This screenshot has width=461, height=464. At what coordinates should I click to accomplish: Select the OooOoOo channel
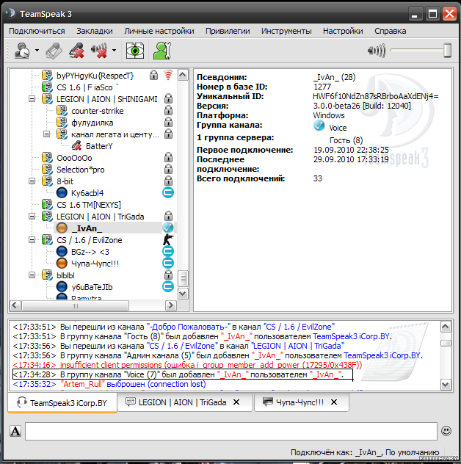74,158
